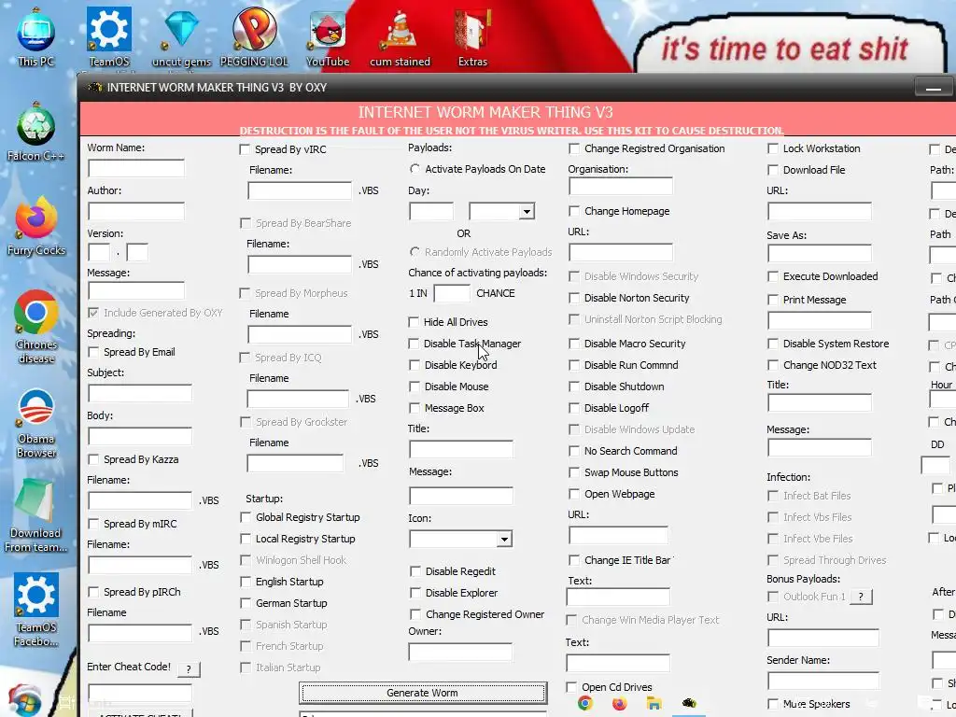Open the TeamOS gear desktop icon
Viewport: 956px width, 717px height.
coord(109,36)
